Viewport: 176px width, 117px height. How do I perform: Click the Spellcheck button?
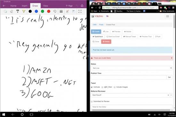pyautogui.click(x=98, y=36)
